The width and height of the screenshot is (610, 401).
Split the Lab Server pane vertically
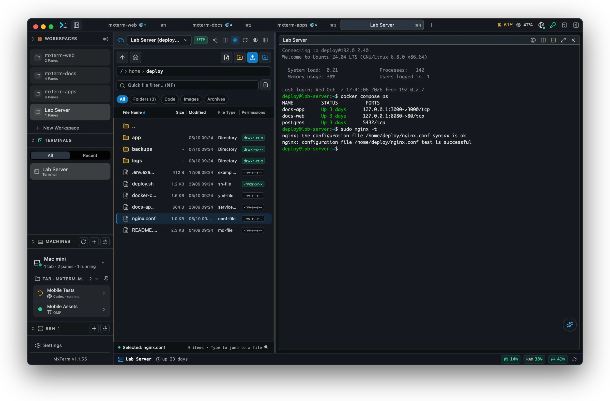(543, 40)
